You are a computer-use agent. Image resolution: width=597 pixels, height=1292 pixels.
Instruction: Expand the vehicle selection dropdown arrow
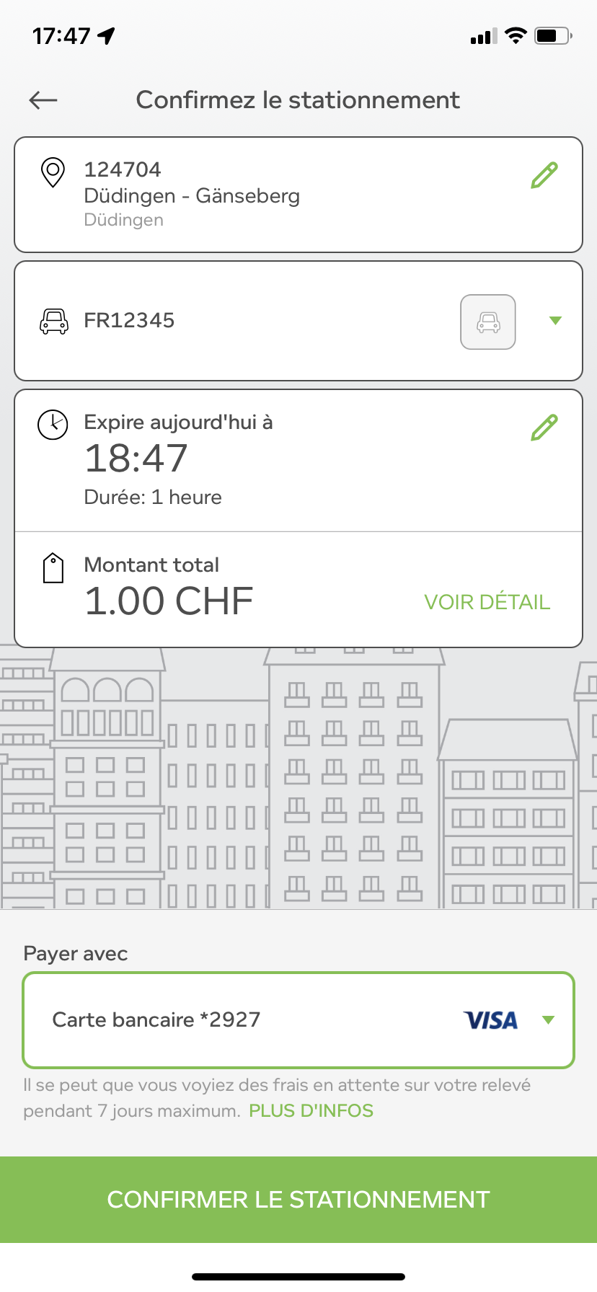[555, 321]
